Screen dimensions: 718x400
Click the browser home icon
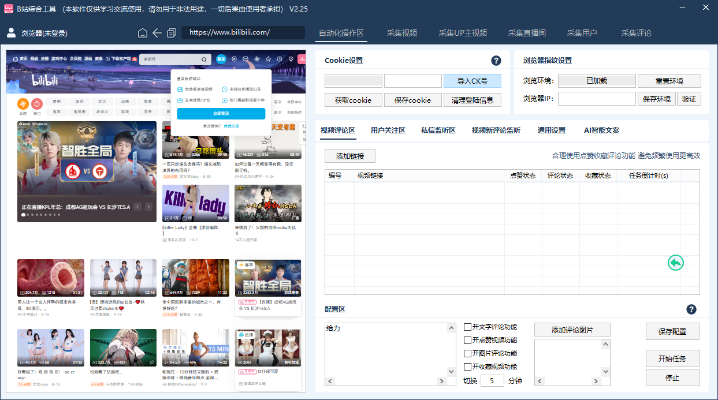pos(143,33)
